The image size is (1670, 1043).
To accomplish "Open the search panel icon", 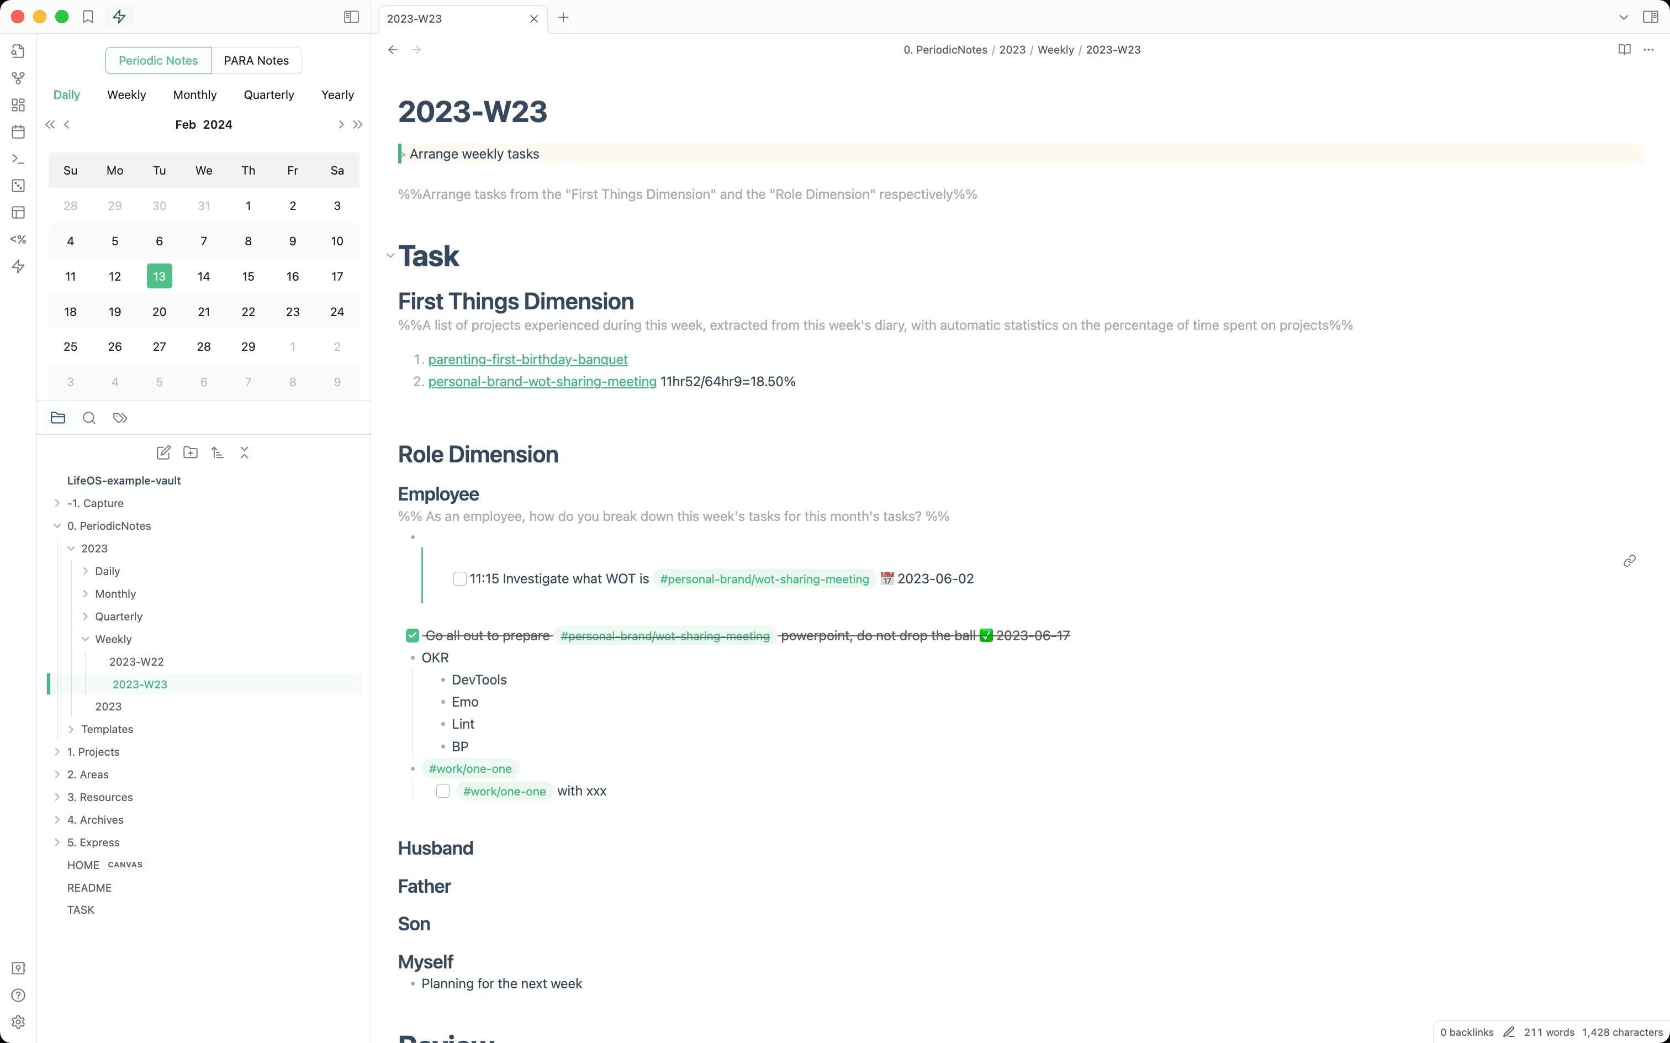I will (x=89, y=418).
